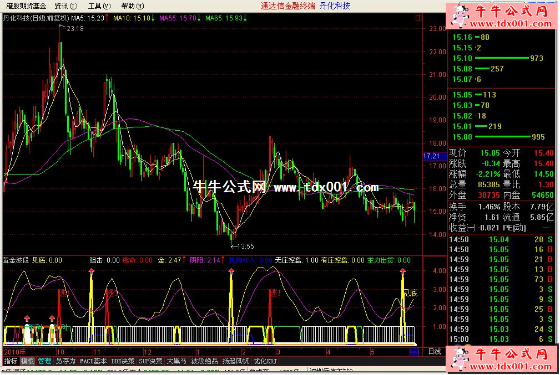Click the 另存为 button

65,361
